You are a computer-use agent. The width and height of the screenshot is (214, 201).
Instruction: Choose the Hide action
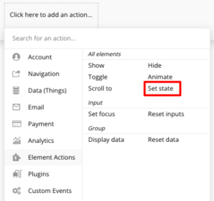pos(155,65)
